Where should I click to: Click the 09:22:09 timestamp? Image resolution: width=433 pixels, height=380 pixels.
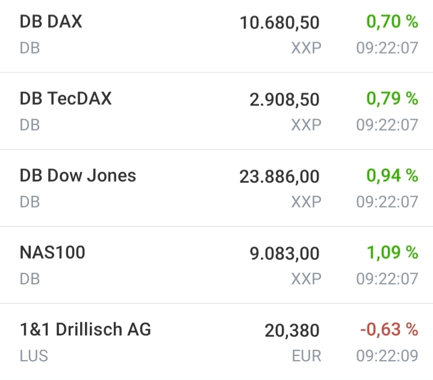pyautogui.click(x=387, y=356)
